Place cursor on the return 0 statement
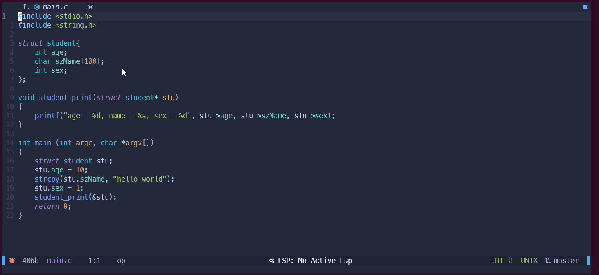This screenshot has width=599, height=275. coord(53,206)
